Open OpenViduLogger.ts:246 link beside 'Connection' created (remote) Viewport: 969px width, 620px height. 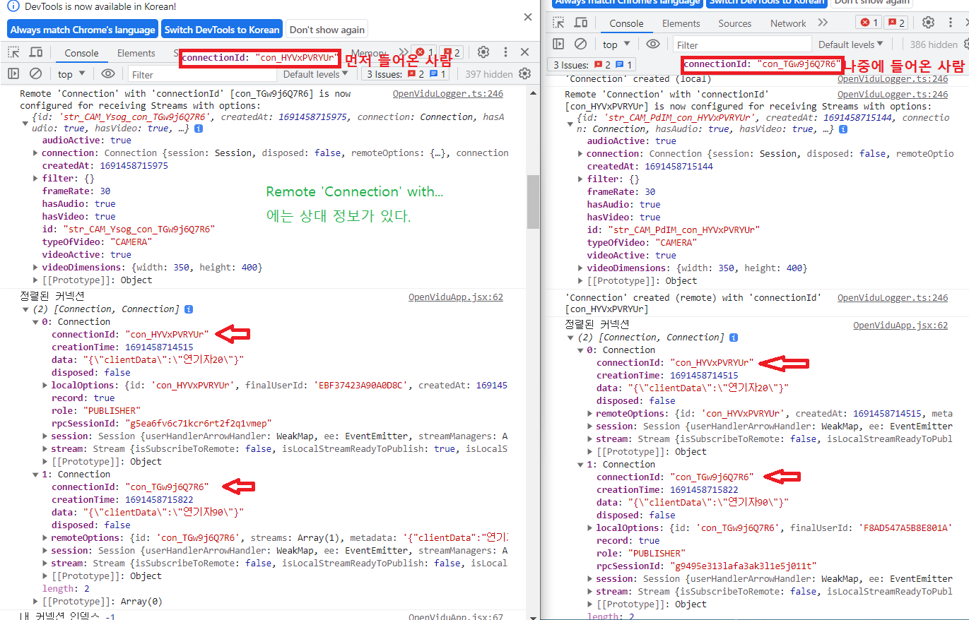893,298
